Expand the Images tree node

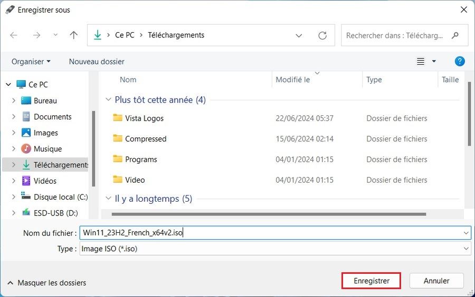(x=14, y=133)
